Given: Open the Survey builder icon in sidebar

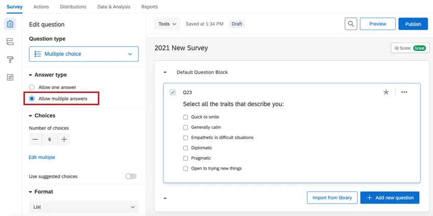Looking at the screenshot, I should [10, 24].
